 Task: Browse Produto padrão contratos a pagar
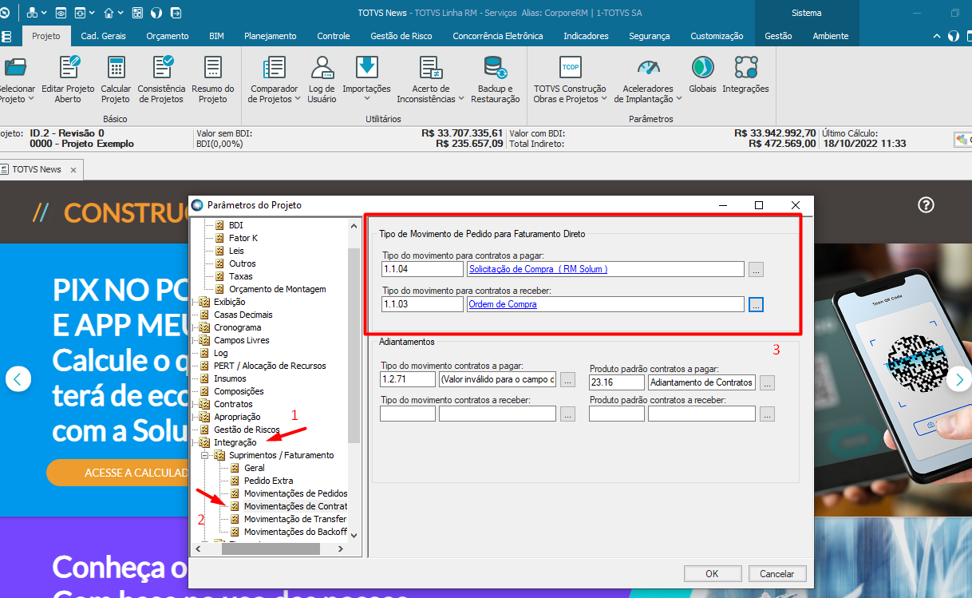[x=767, y=382]
